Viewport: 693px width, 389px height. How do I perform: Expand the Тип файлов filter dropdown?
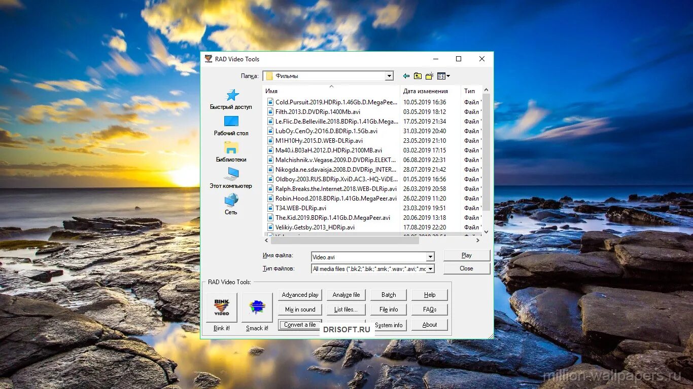[x=430, y=269]
